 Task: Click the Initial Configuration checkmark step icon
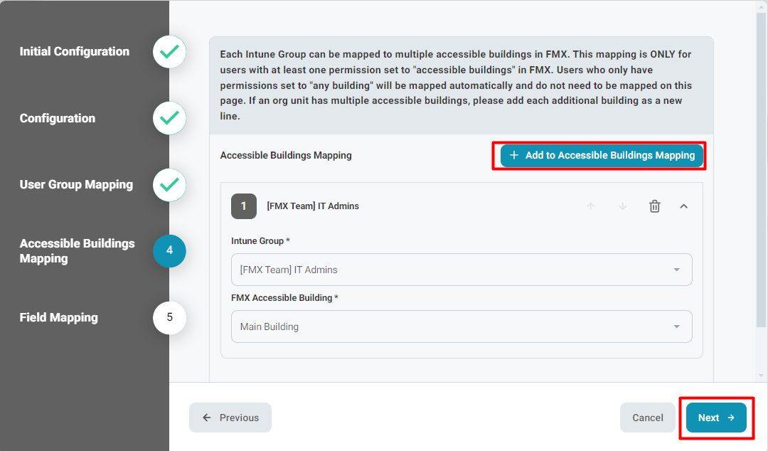click(x=169, y=52)
